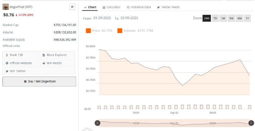Click the favorite star icon

point(72,7)
